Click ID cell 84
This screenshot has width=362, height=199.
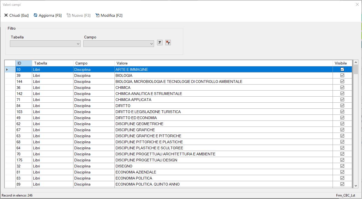[x=24, y=106]
